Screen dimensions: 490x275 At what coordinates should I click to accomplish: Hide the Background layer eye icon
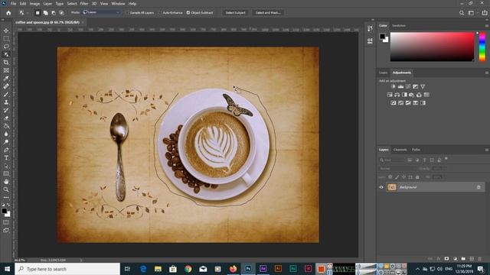381,187
